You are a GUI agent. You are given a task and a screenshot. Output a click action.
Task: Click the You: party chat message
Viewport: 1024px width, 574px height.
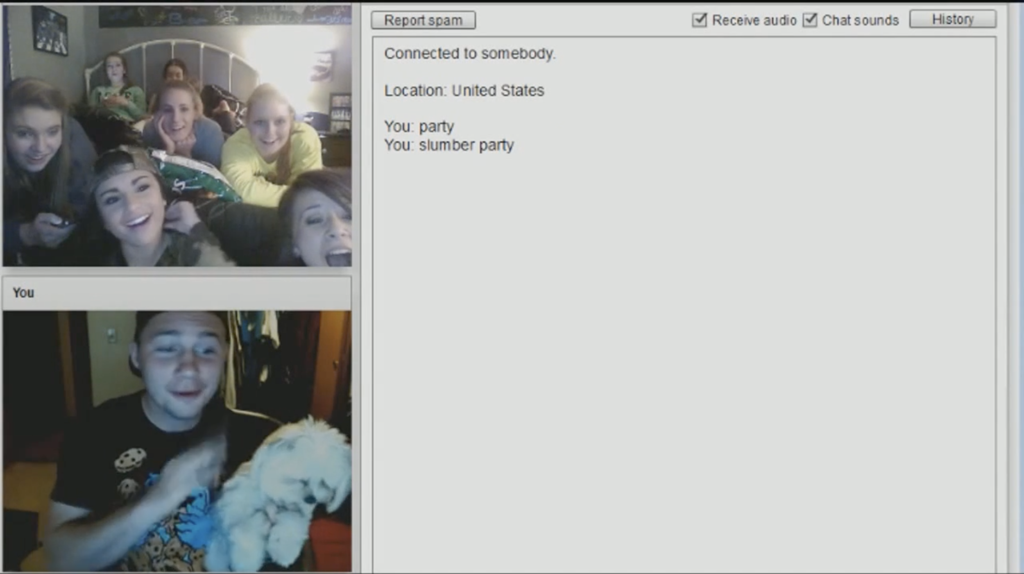click(x=419, y=127)
